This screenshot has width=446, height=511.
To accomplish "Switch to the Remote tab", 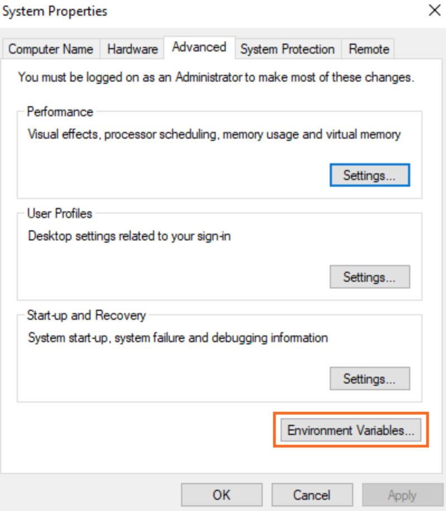I will (x=369, y=49).
